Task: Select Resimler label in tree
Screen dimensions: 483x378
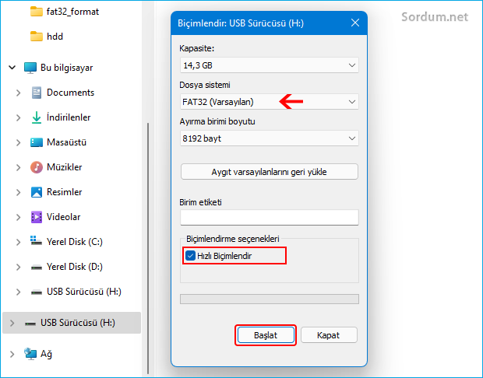Action: point(64,192)
